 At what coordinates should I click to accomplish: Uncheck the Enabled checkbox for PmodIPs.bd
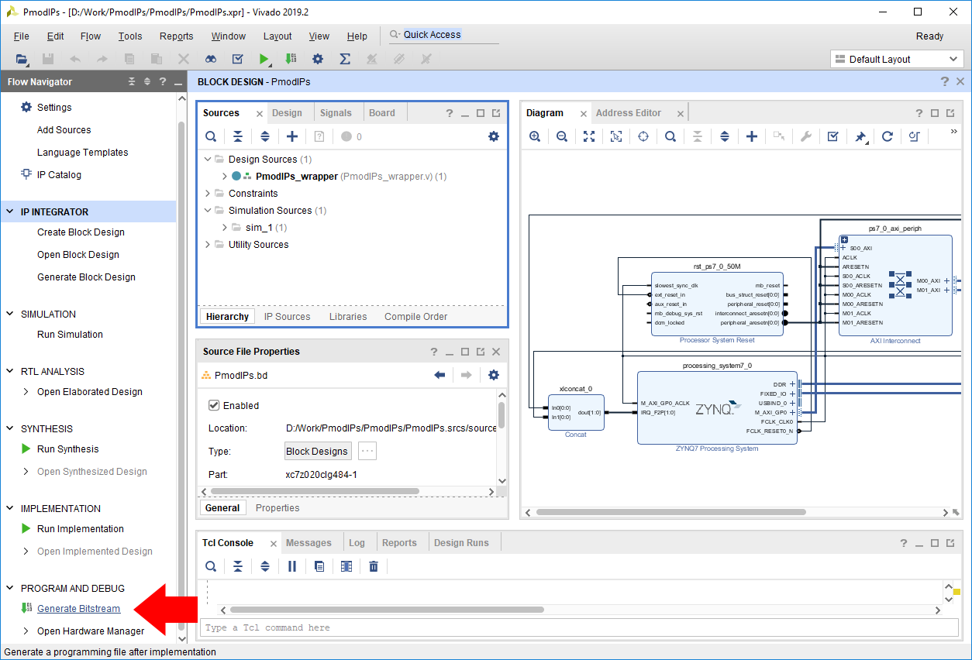click(x=215, y=405)
